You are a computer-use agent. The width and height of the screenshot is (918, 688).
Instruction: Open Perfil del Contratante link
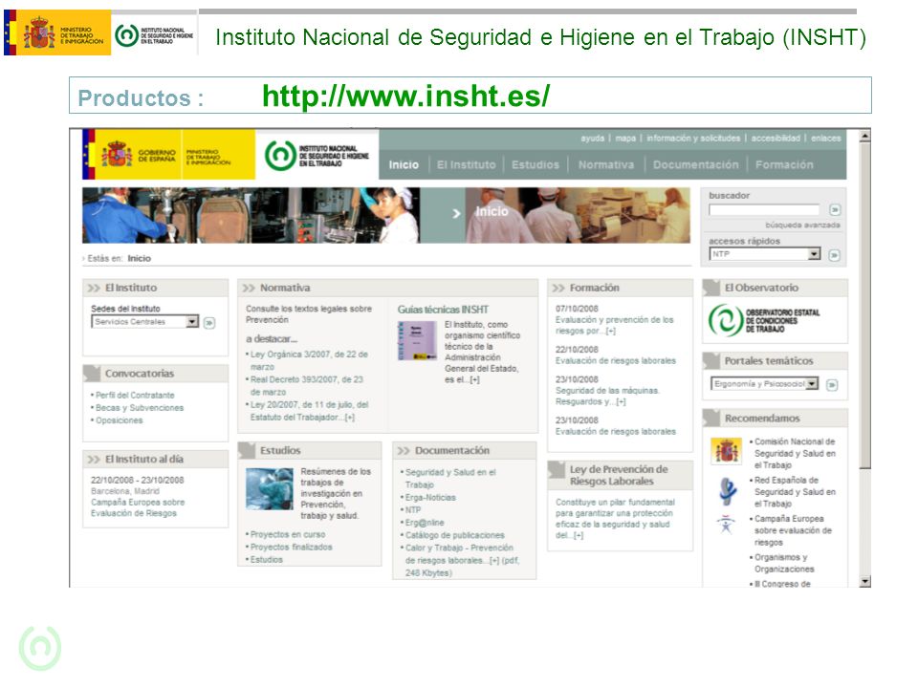coord(135,396)
